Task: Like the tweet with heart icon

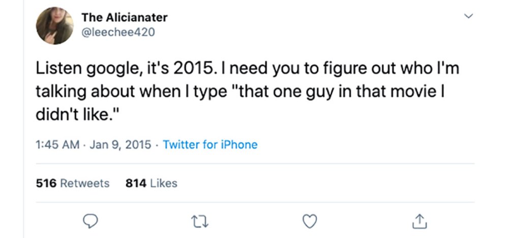Action: 310,222
